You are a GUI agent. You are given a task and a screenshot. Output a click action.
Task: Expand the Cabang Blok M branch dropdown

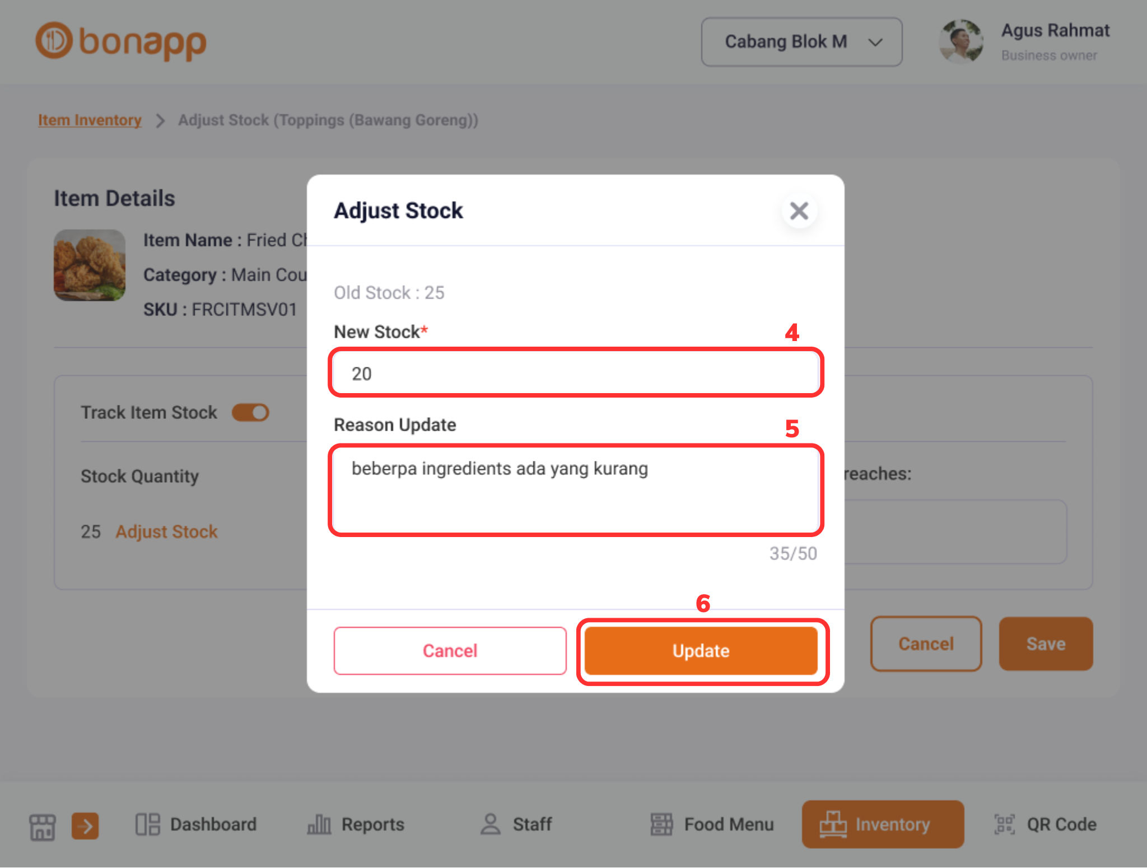coord(801,42)
